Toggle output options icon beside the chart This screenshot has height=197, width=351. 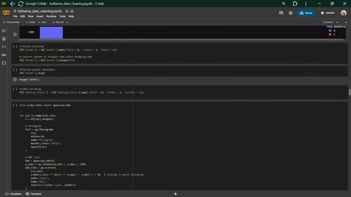coord(15,34)
